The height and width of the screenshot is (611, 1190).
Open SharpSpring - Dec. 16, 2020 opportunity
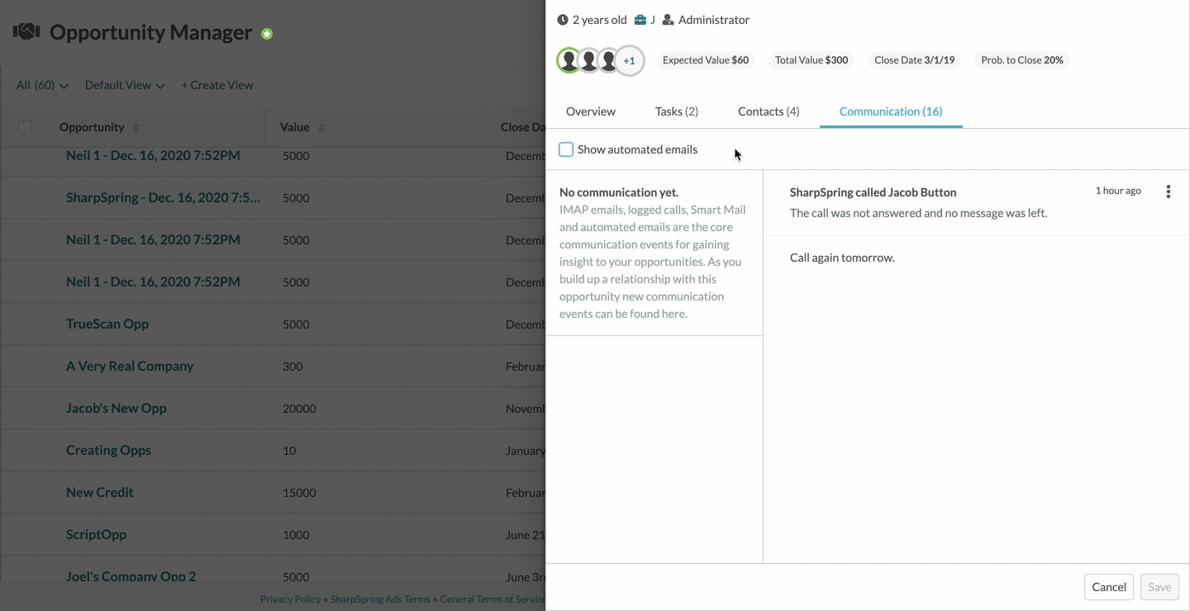coord(163,197)
